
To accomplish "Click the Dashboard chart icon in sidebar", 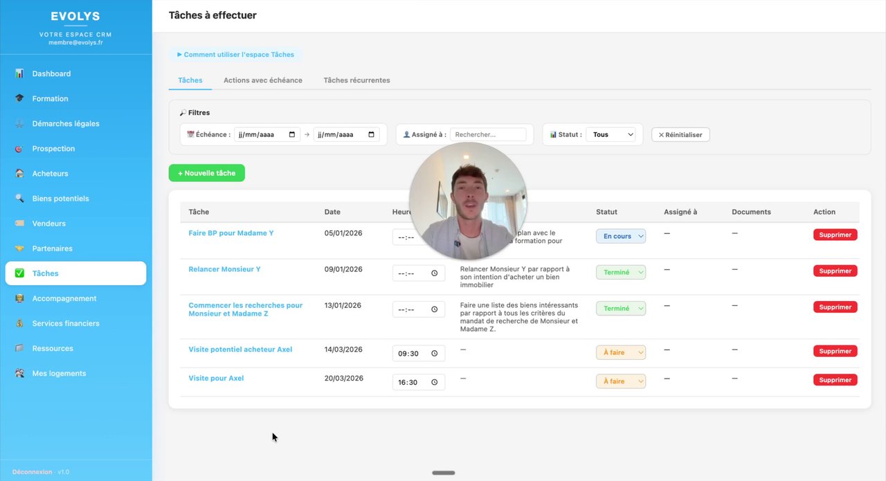I will click(19, 73).
